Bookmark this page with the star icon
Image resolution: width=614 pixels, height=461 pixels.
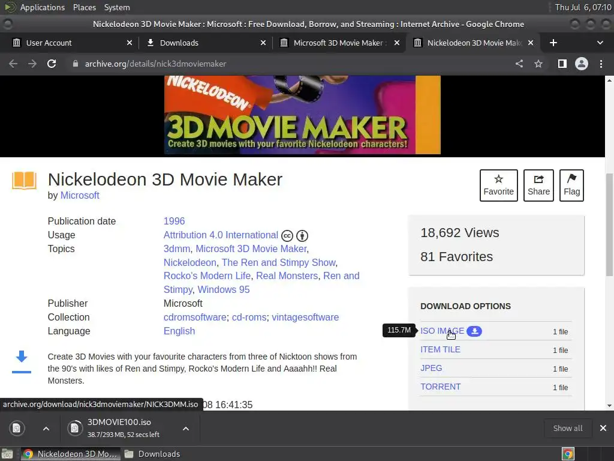click(x=538, y=64)
